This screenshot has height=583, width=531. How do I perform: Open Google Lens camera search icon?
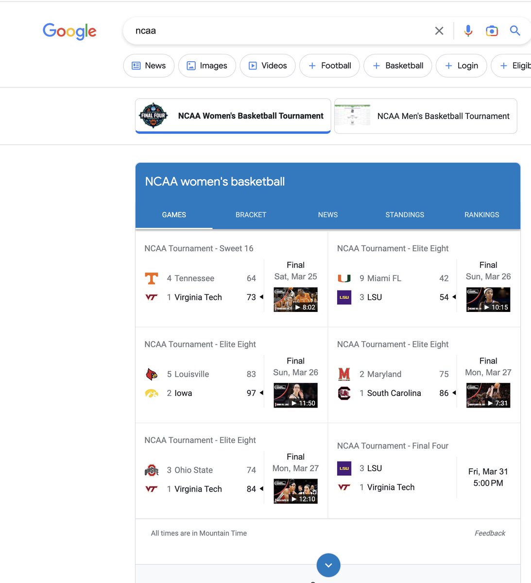(x=492, y=31)
